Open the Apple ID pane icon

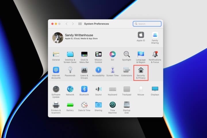141,35
